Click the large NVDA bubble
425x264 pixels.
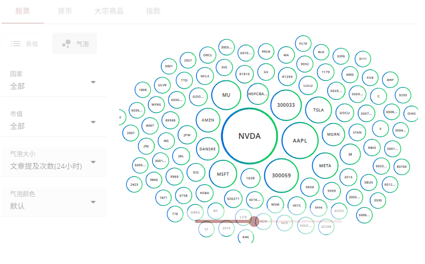(250, 136)
